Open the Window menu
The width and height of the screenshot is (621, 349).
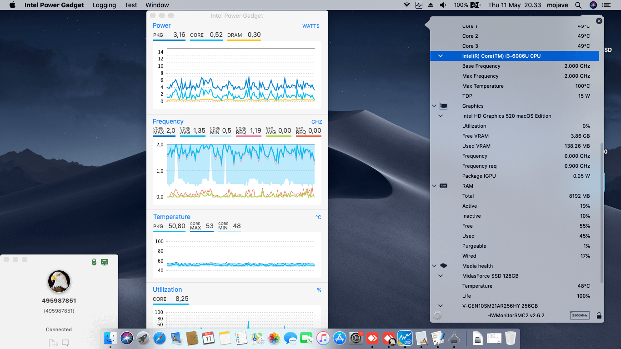point(157,5)
